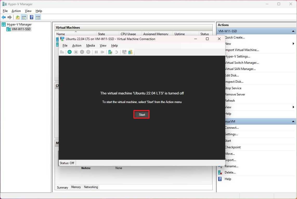The width and height of the screenshot is (297, 199).
Task: Expand the New submenu arrow in Actions pane
Action: tap(293, 44)
